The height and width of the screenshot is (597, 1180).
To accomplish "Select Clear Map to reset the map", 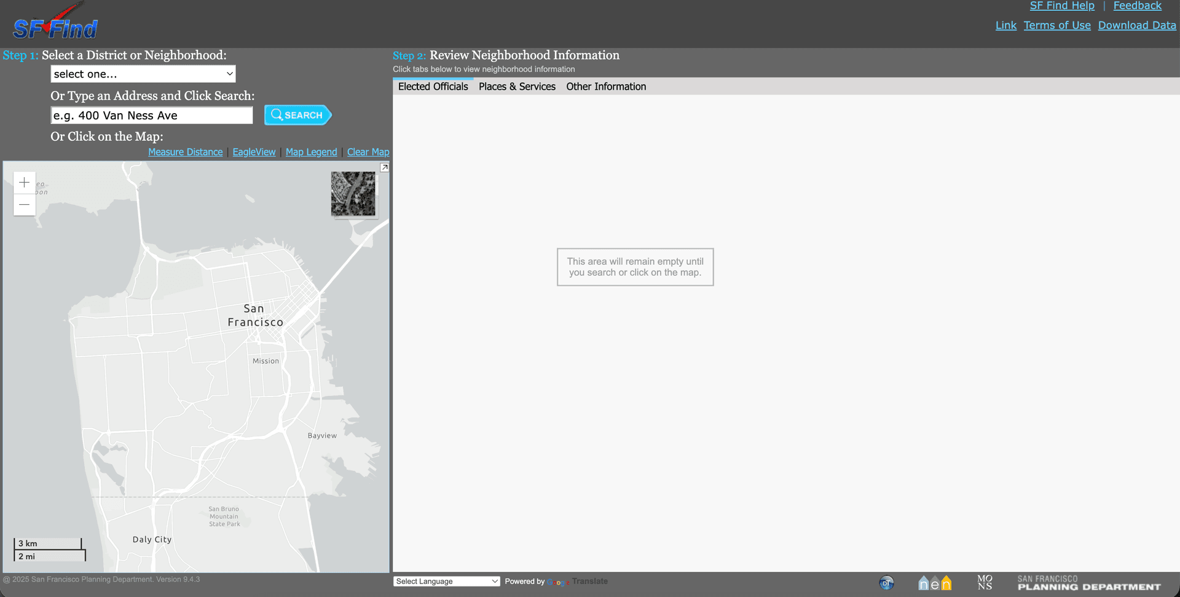I will pos(368,152).
